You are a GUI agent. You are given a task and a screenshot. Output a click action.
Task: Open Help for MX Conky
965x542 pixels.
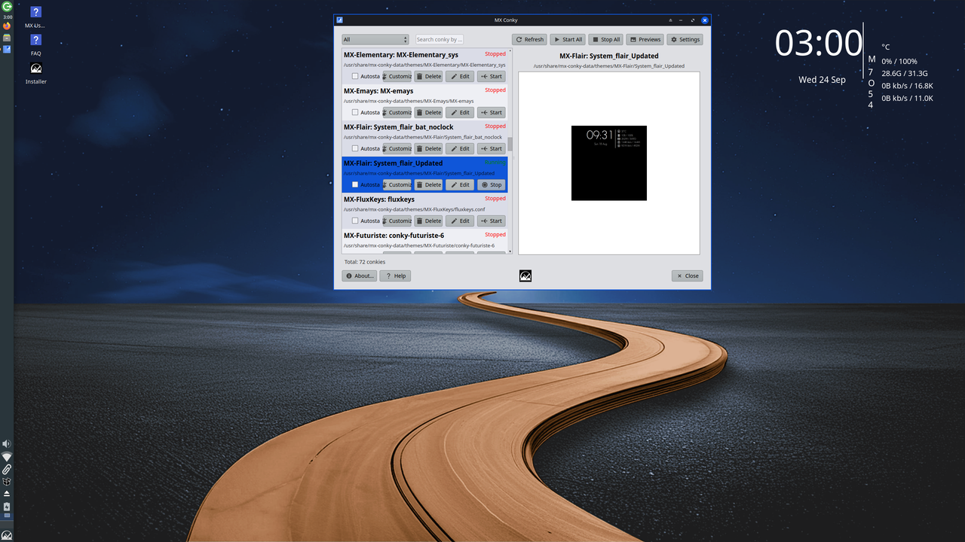(x=395, y=276)
